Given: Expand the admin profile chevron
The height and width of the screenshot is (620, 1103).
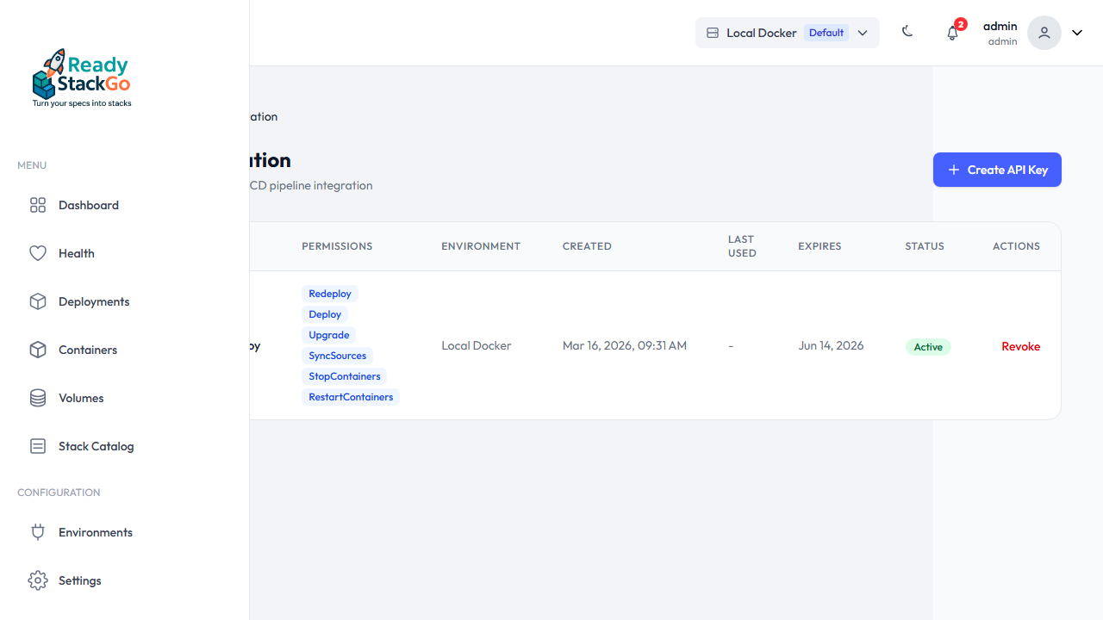Looking at the screenshot, I should [x=1076, y=33].
